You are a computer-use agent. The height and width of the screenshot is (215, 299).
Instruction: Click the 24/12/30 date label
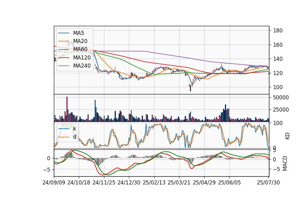(x=129, y=183)
